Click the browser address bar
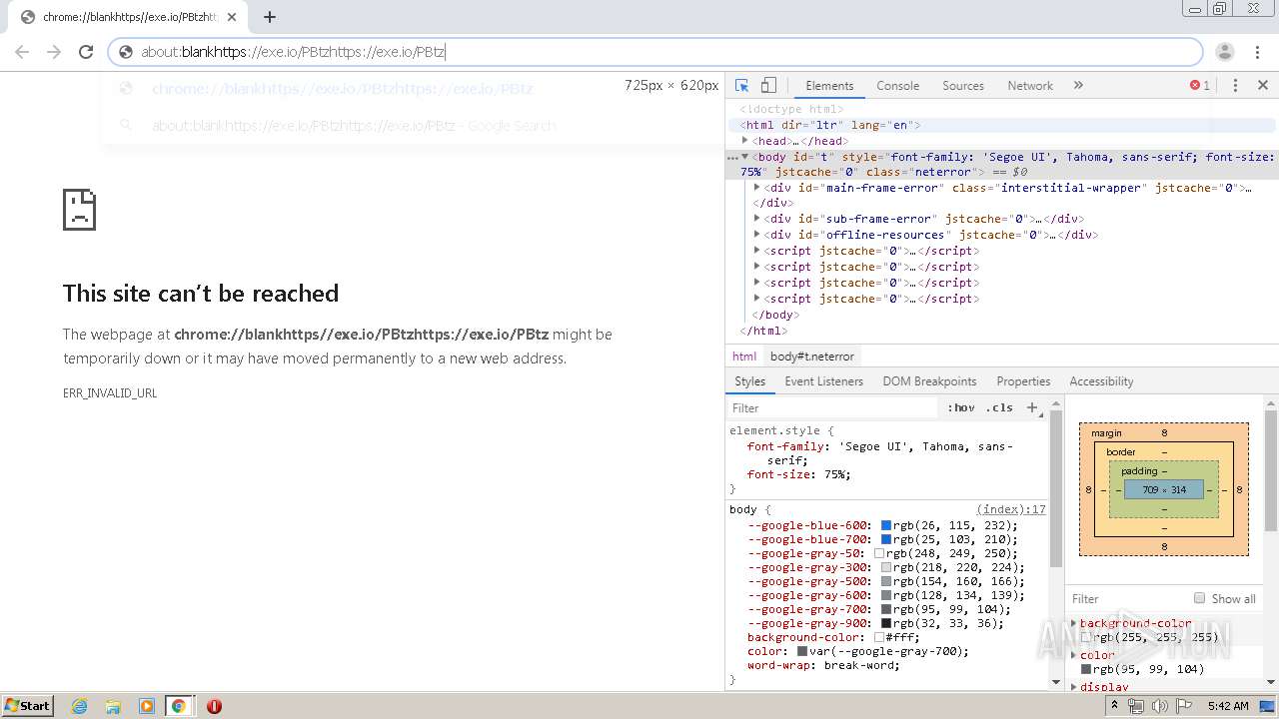 [x=655, y=52]
